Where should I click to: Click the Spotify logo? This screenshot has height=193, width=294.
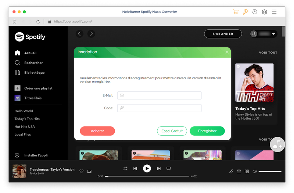[31, 37]
